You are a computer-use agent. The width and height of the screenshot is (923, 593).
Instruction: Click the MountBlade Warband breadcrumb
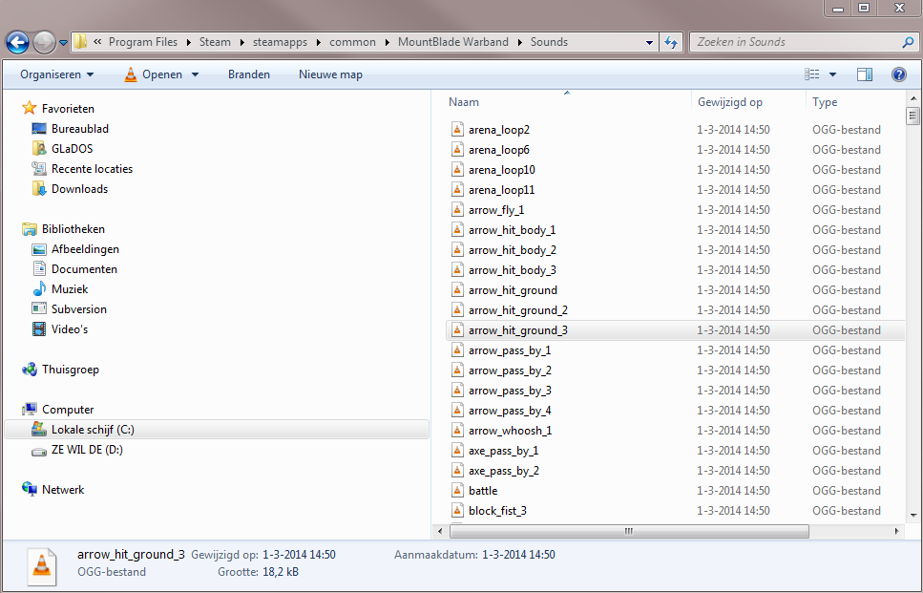point(452,42)
